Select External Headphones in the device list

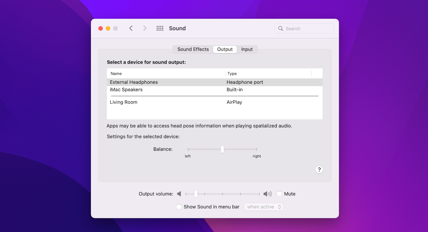[134, 82]
